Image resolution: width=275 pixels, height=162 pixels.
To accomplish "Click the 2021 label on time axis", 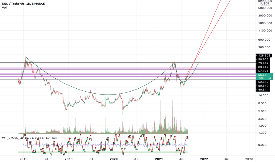I will coord(159,159).
